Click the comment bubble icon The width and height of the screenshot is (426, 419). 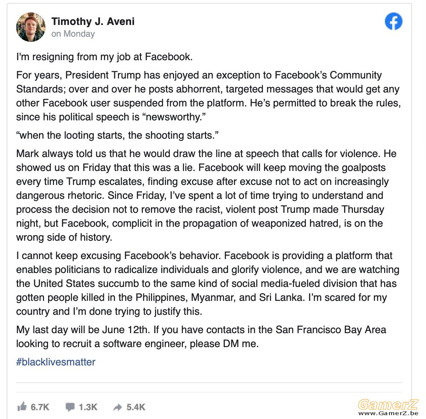70,407
